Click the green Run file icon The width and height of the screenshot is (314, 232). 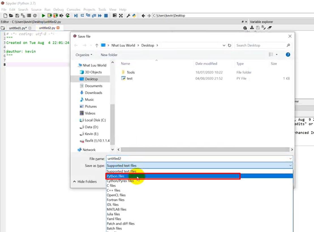(x=44, y=16)
